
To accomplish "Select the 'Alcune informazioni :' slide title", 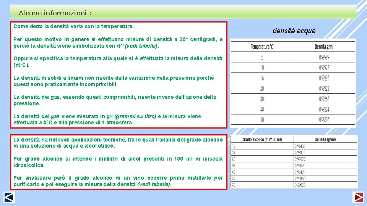I will click(x=55, y=13).
